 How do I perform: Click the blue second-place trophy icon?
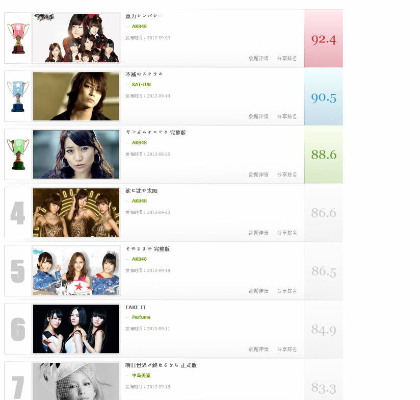pyautogui.click(x=18, y=96)
